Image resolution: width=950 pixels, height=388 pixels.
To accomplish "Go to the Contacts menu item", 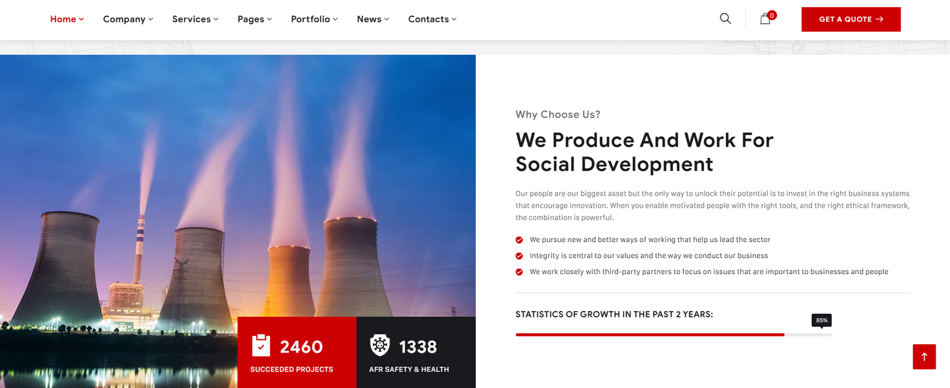I will coord(432,19).
